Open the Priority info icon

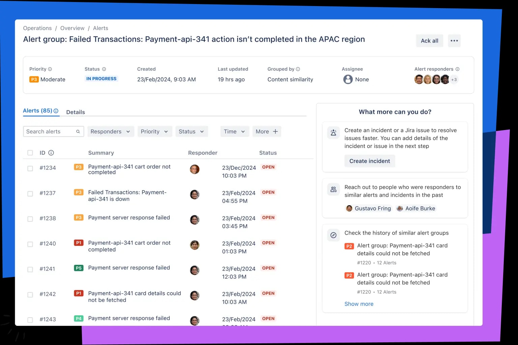51,69
